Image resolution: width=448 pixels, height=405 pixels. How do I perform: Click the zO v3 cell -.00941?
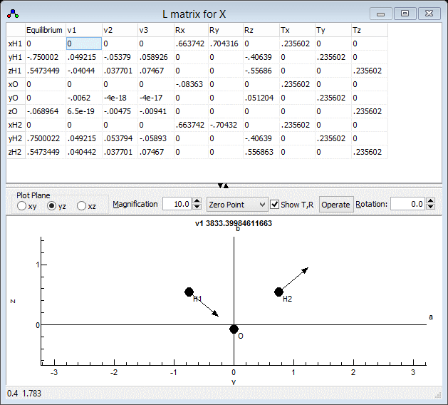click(156, 111)
